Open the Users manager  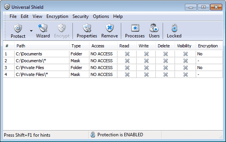click(x=154, y=31)
